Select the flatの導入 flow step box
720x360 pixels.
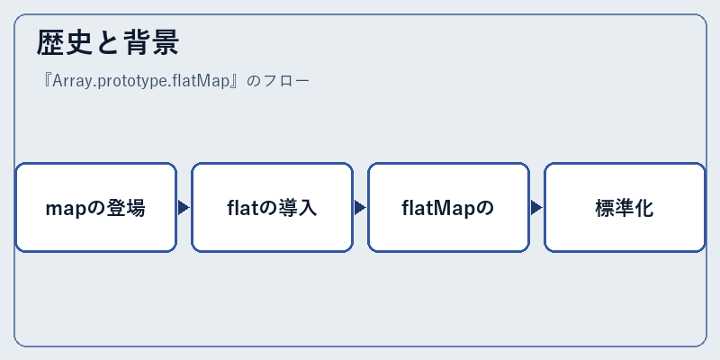click(273, 207)
